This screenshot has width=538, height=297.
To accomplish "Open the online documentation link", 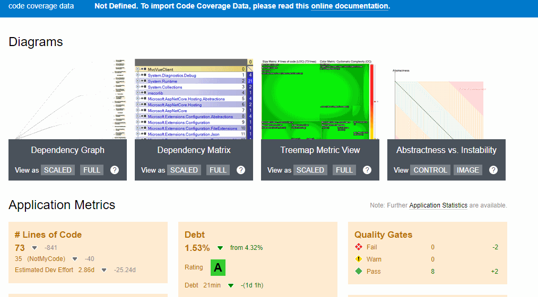I will coord(349,6).
